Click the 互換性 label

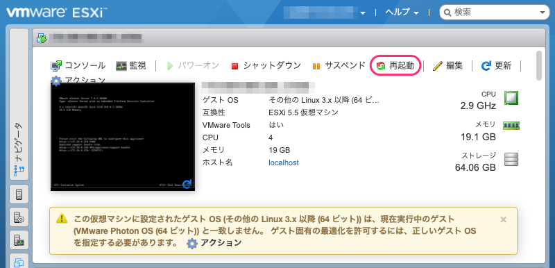pyautogui.click(x=214, y=112)
